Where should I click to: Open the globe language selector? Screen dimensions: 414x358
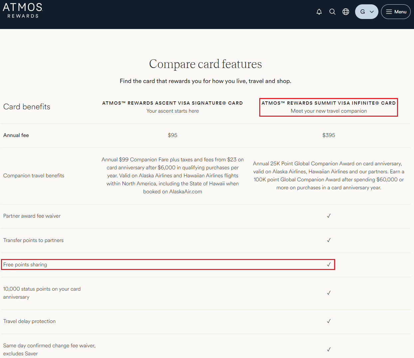346,12
